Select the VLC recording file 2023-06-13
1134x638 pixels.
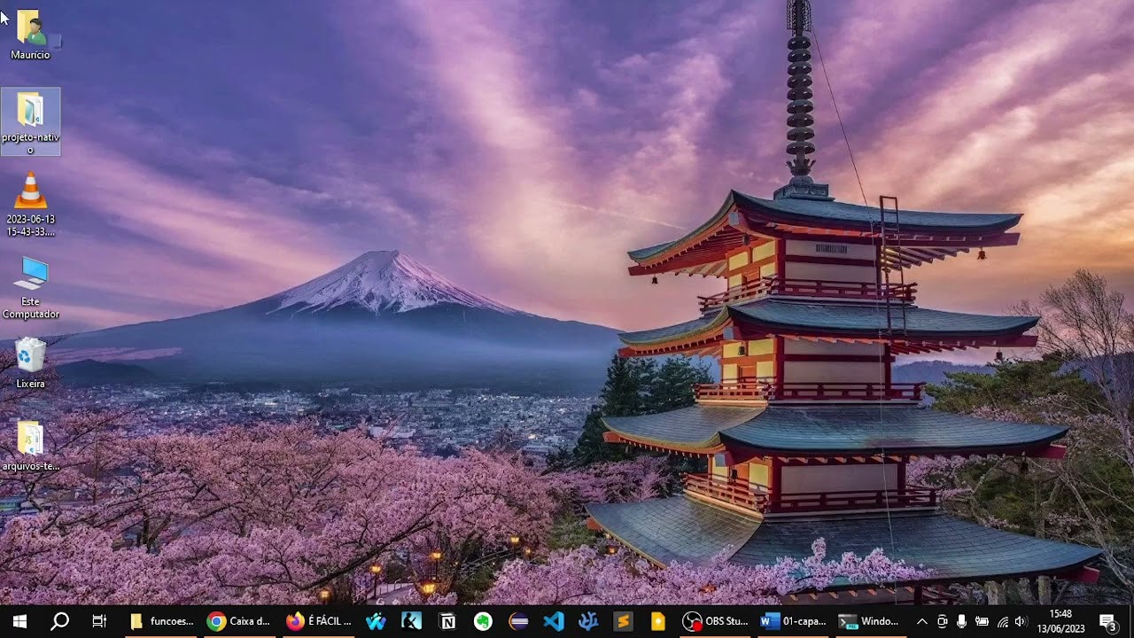click(30, 205)
